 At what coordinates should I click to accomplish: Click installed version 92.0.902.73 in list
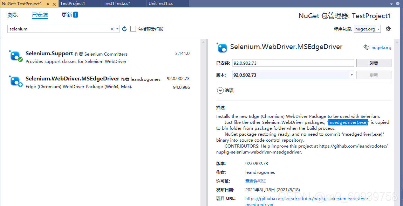point(178,78)
